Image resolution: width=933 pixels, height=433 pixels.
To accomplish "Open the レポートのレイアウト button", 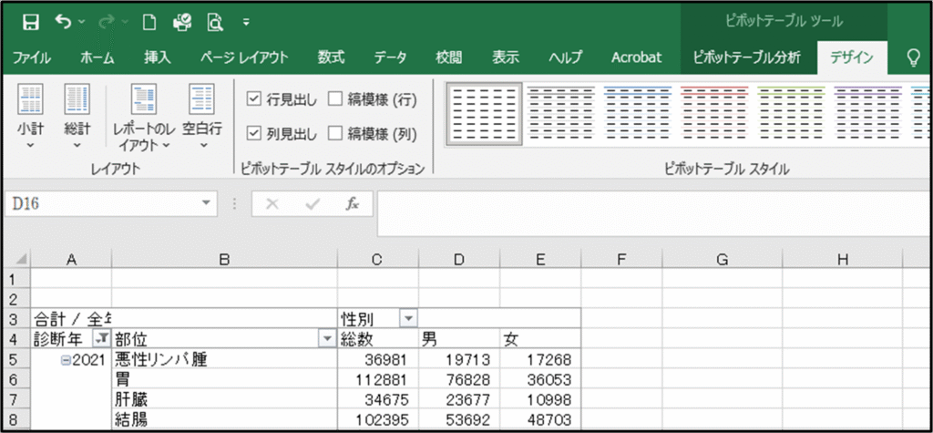I will pos(142,116).
